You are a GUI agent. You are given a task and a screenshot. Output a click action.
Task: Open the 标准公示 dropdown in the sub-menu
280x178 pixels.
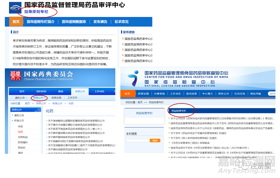point(39,98)
